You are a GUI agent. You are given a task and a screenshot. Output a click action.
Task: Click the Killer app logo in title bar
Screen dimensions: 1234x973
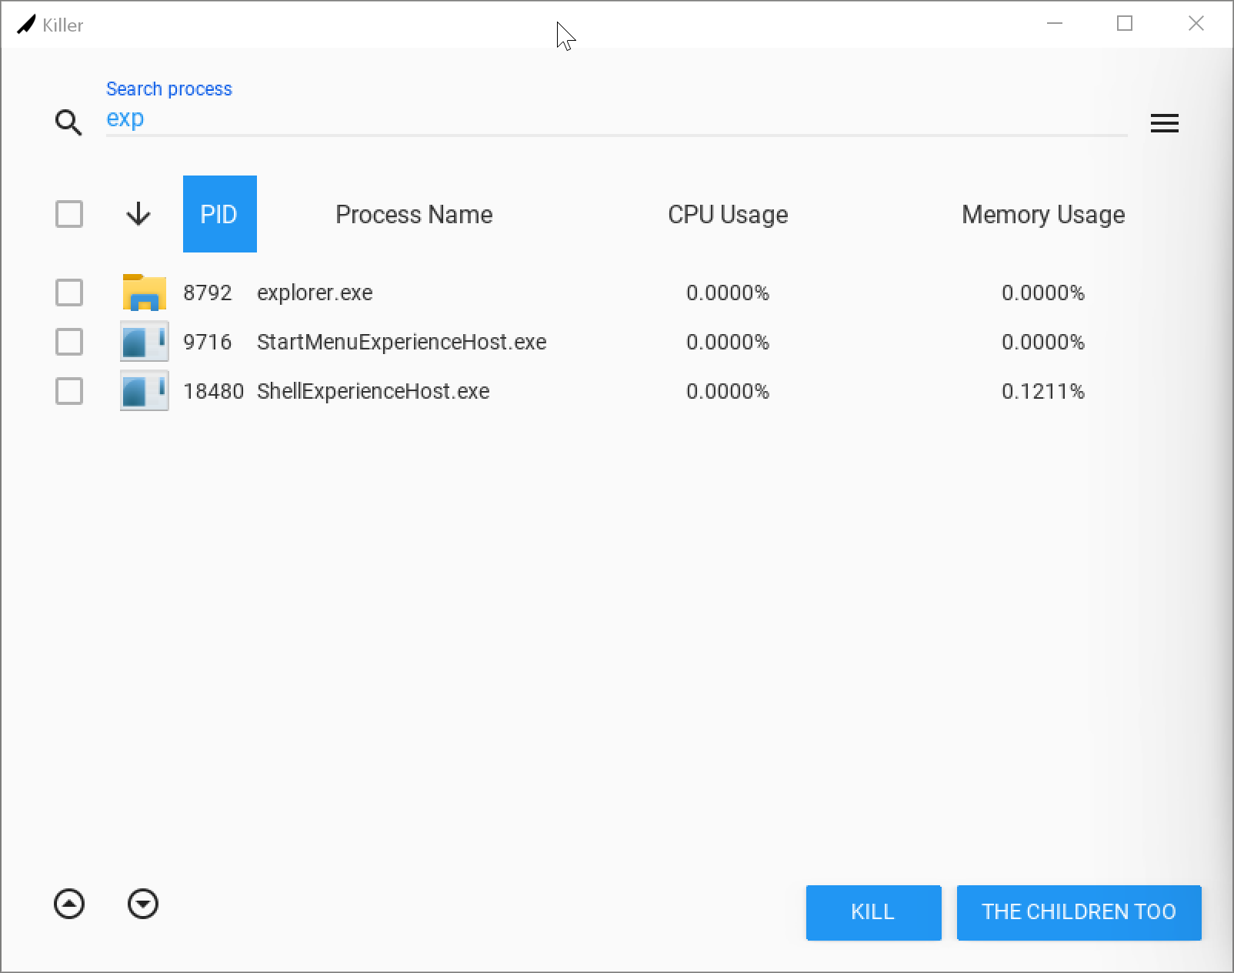[26, 25]
